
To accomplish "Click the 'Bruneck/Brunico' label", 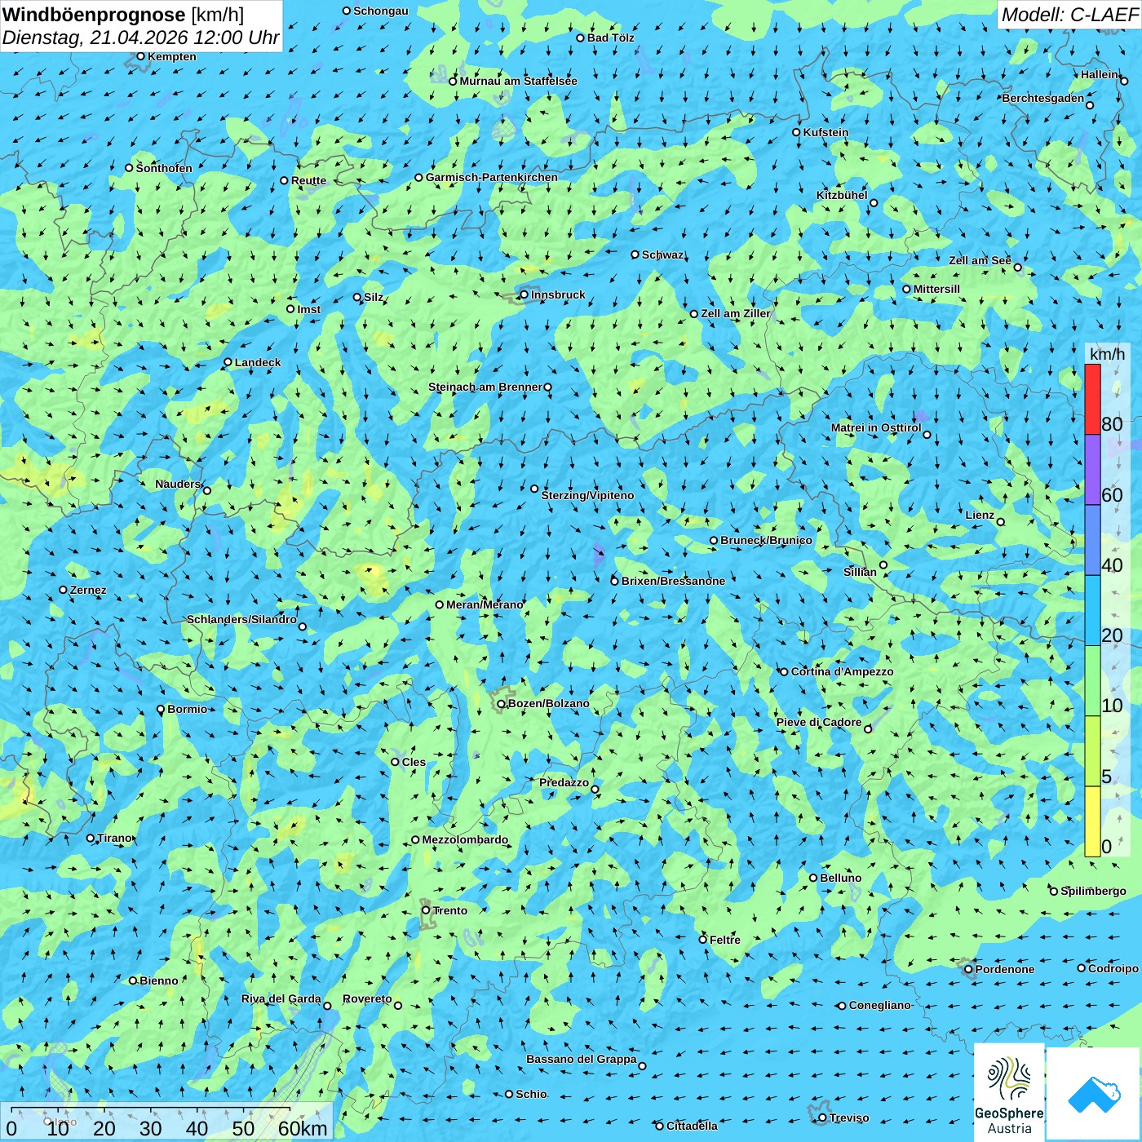I will (x=766, y=540).
